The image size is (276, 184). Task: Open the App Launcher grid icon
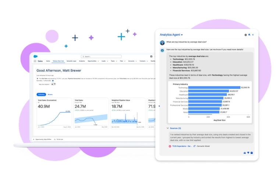click(x=35, y=61)
